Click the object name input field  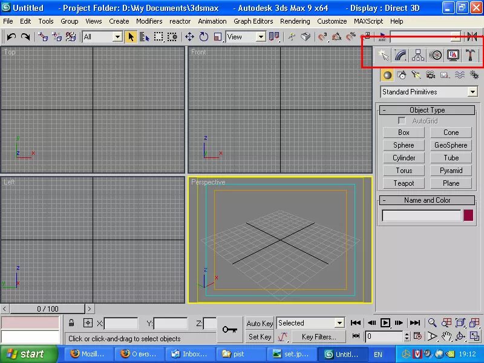(x=421, y=215)
